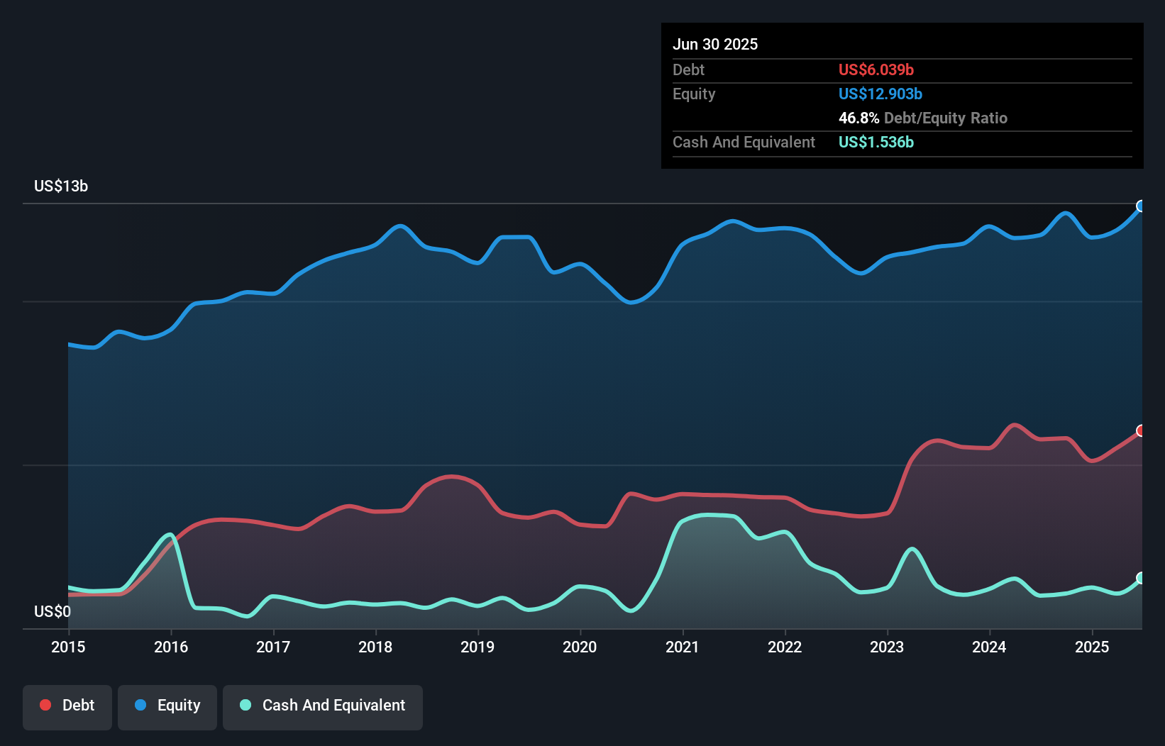Select the 2025 year label on timeline
1165x746 pixels.
[1093, 647]
